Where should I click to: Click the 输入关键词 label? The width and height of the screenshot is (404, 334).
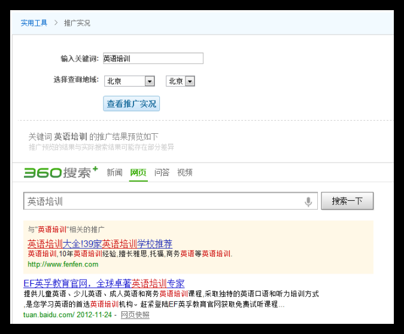[x=80, y=59]
